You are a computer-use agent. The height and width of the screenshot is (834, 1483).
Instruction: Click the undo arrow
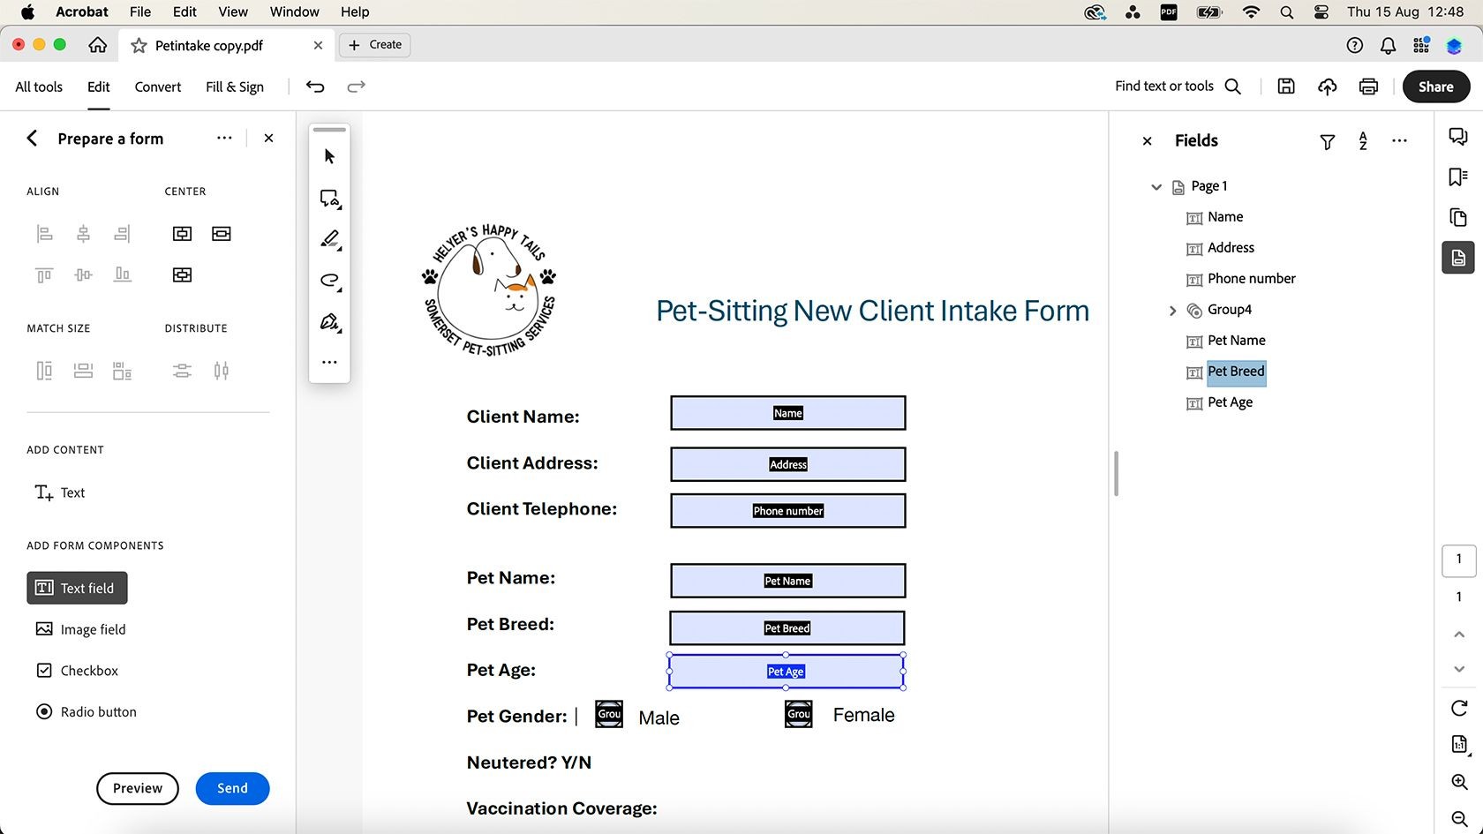coord(315,86)
